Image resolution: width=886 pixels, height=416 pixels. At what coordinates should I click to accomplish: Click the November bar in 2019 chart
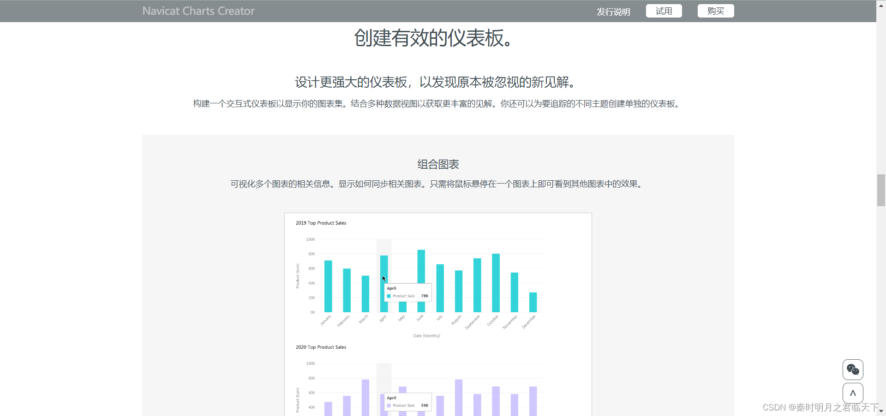(x=515, y=292)
